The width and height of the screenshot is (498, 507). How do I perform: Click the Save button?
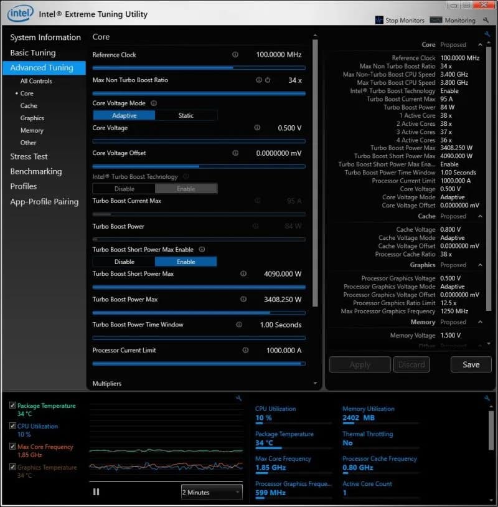point(471,364)
